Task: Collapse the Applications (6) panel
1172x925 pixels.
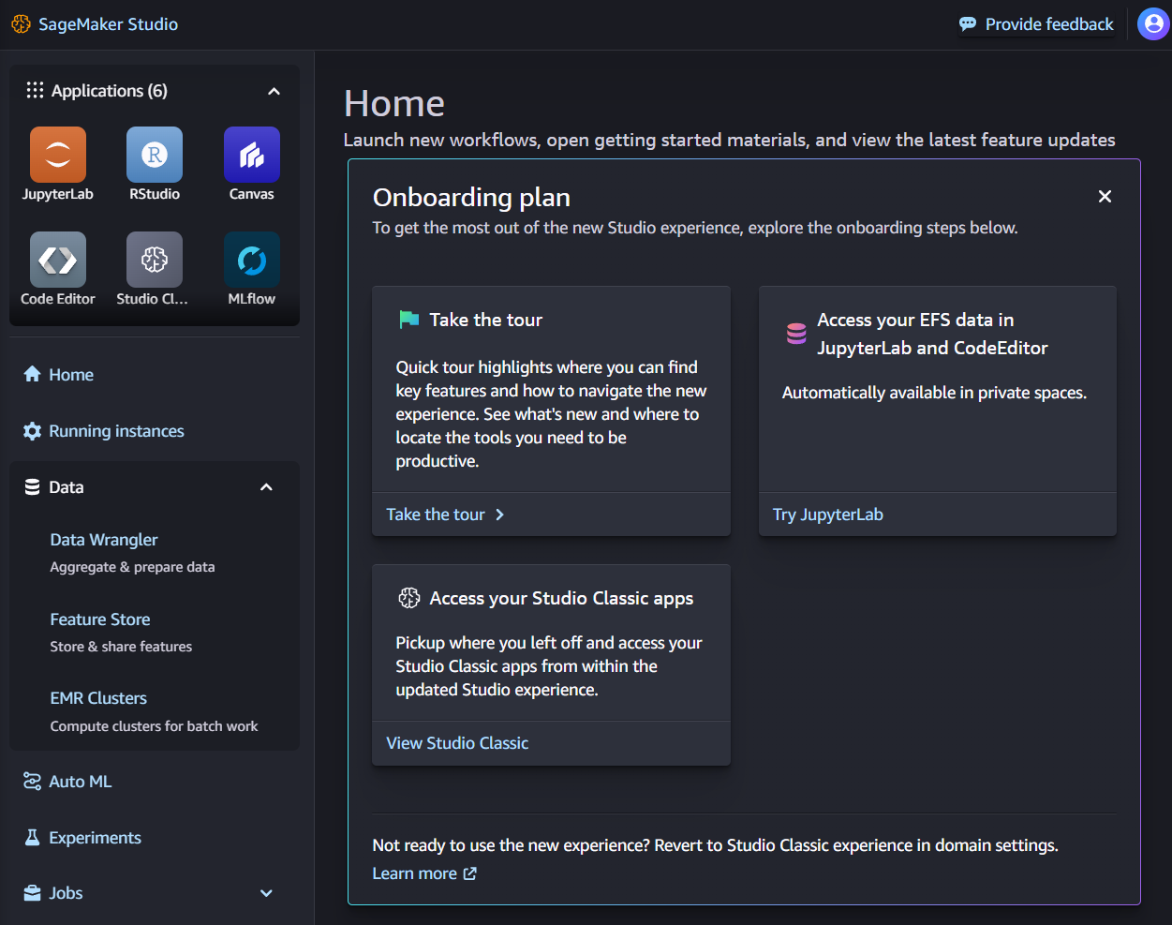Action: (274, 91)
